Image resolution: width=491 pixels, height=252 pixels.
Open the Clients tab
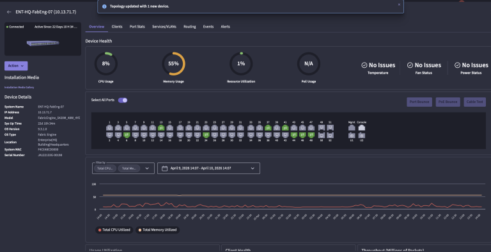pos(117,27)
